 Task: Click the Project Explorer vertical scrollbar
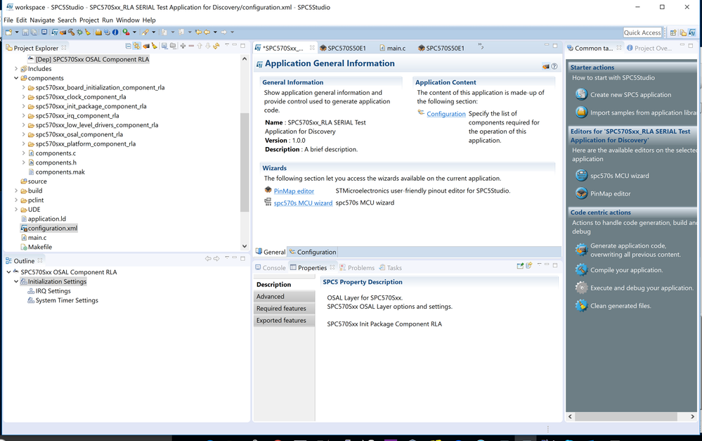click(x=245, y=162)
